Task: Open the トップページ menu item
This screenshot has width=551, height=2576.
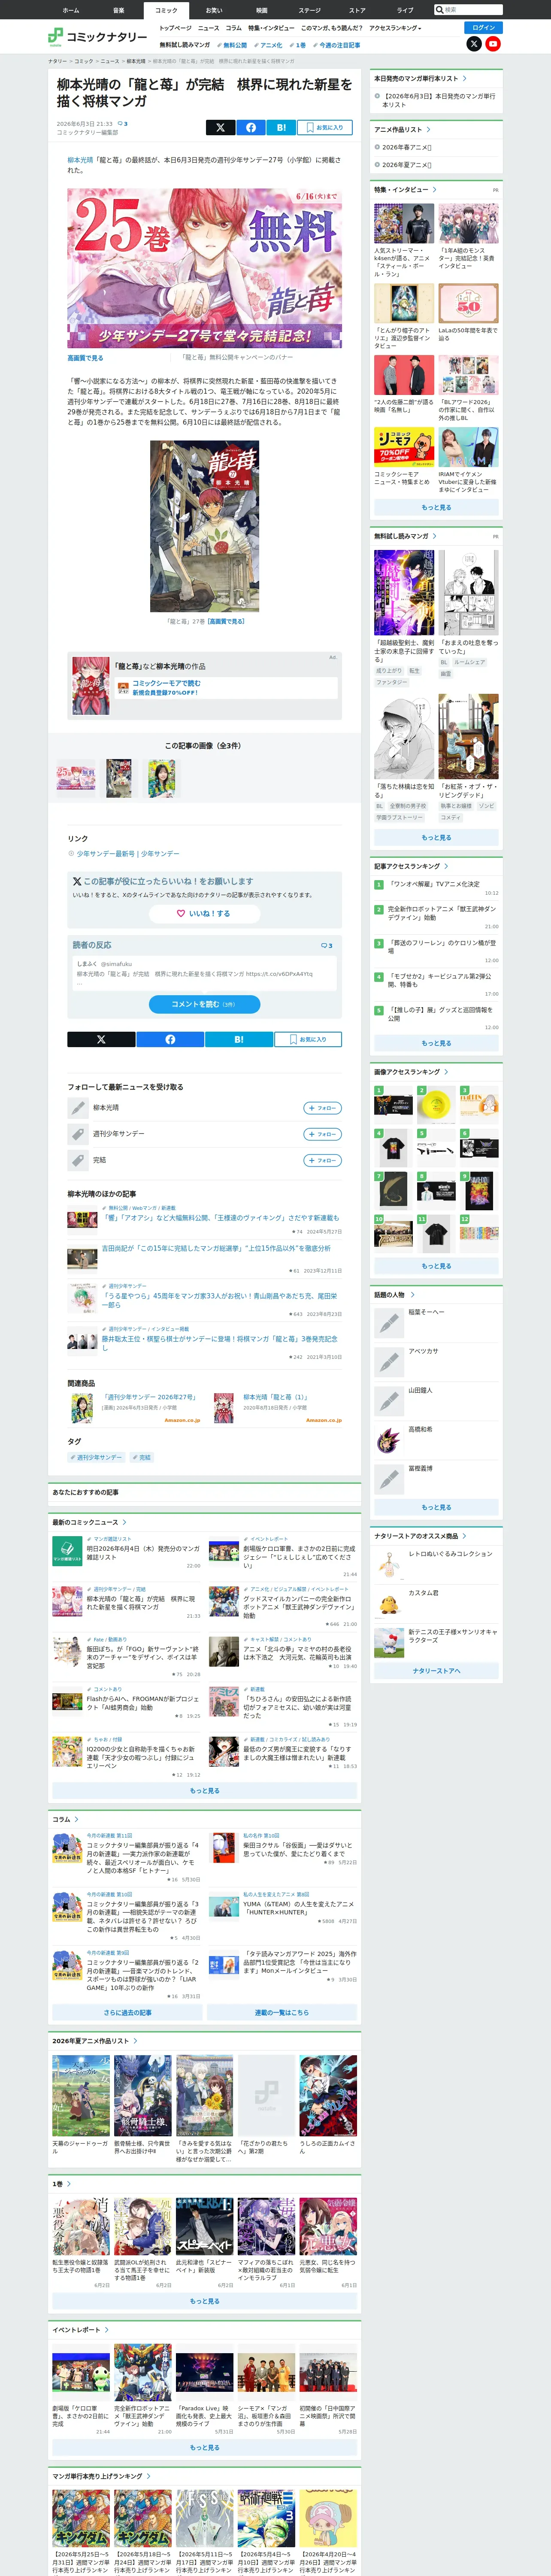Action: point(175,28)
